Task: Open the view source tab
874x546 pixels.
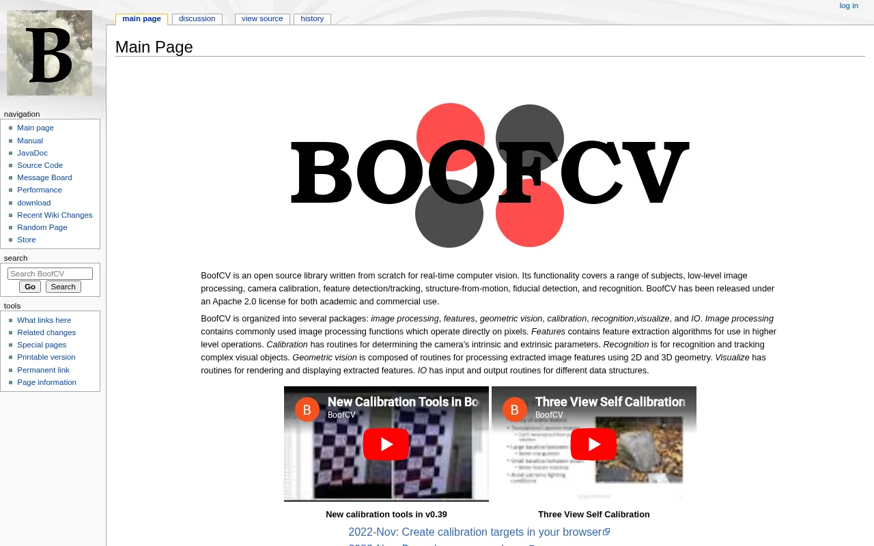Action: tap(262, 19)
